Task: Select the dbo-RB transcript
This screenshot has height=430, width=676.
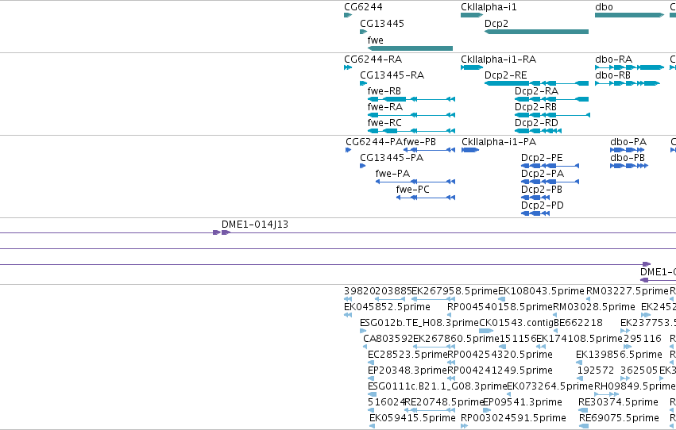Action: coord(628,83)
